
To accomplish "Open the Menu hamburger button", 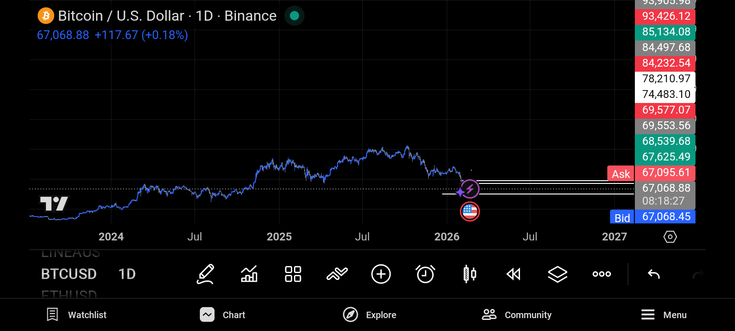I will (664, 315).
